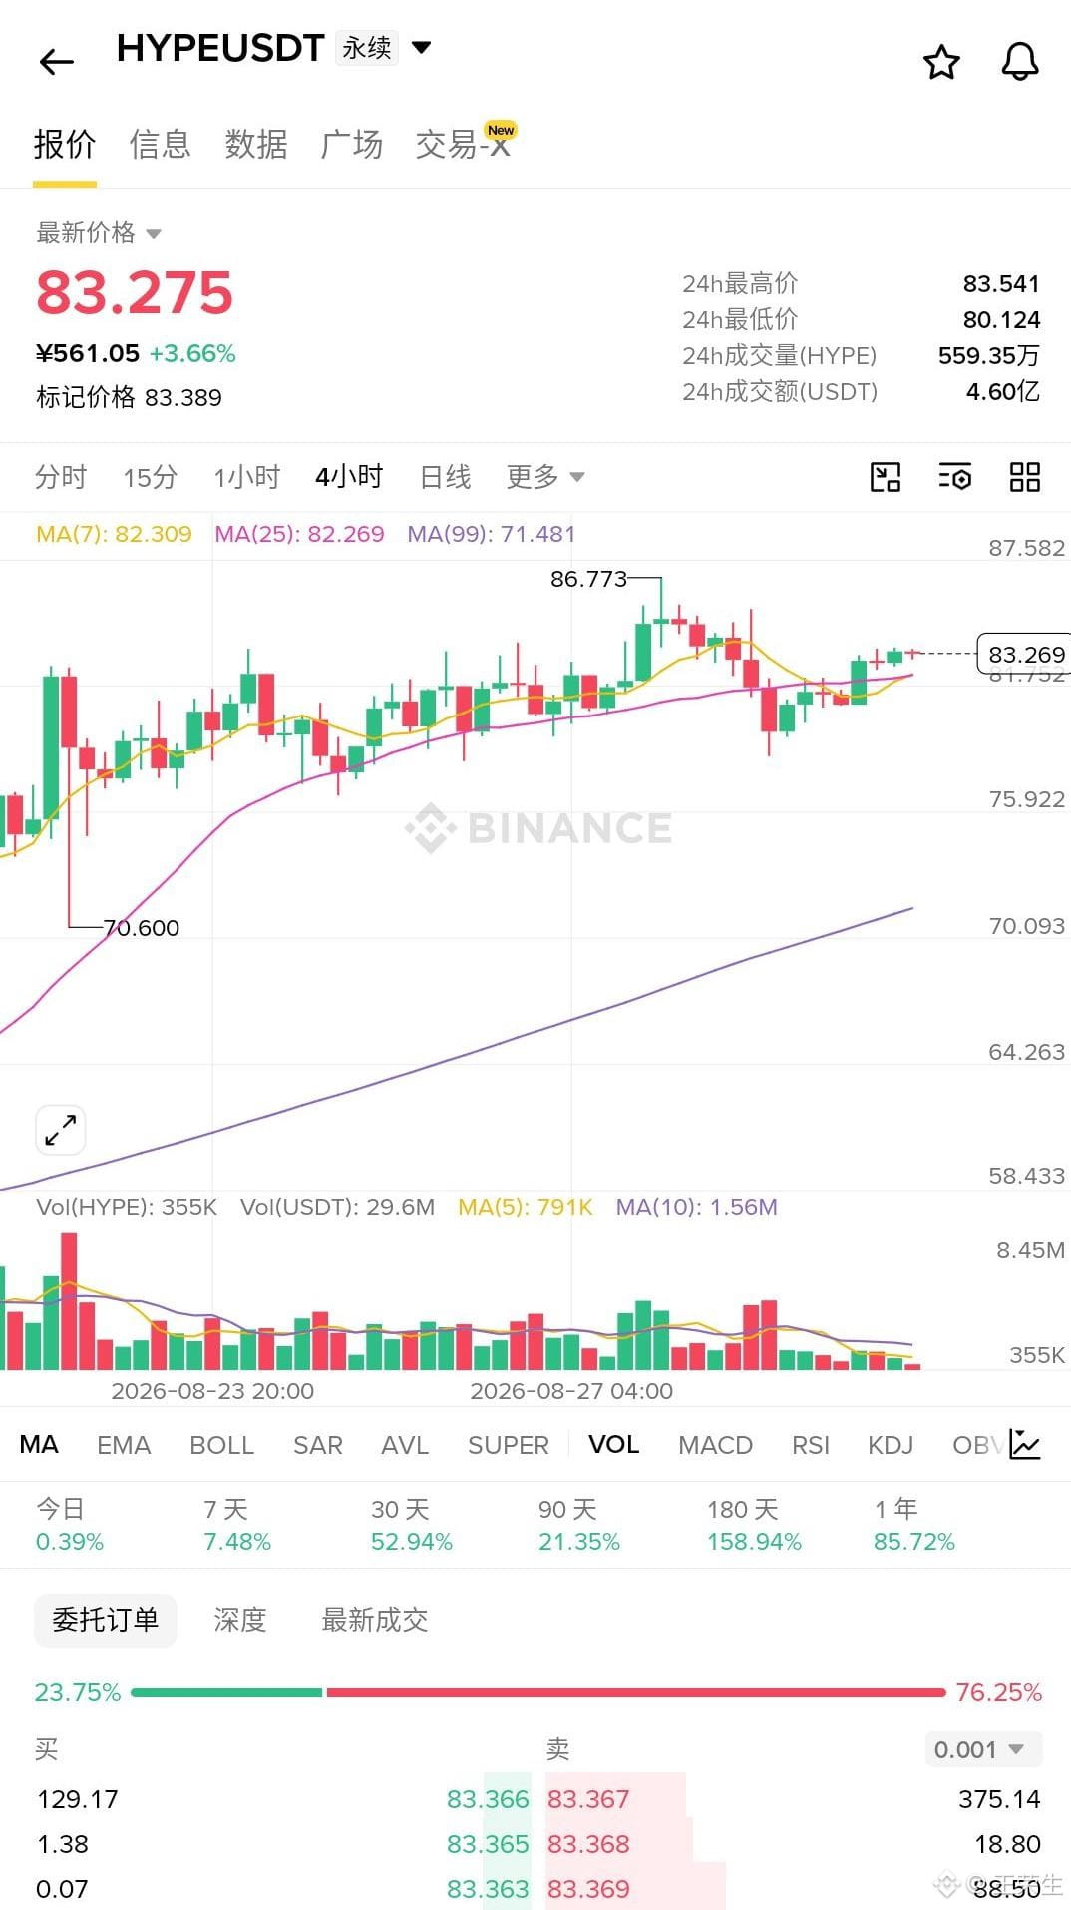1071x1910 pixels.
Task: Open the 最新成交 recent trades tab
Action: coord(375,1620)
